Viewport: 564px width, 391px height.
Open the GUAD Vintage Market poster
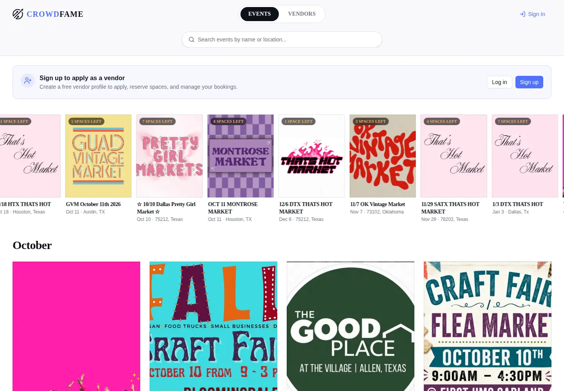(x=98, y=156)
